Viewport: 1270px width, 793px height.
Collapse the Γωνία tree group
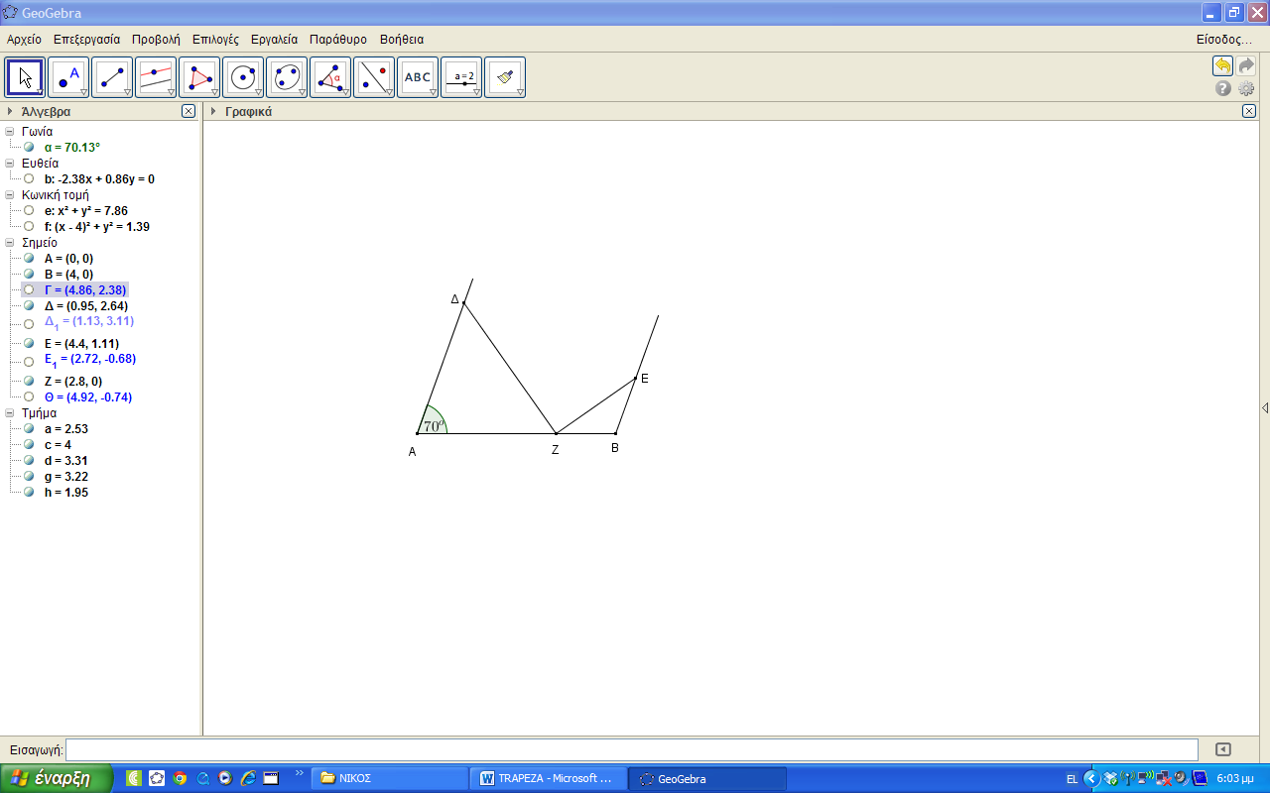(x=10, y=131)
